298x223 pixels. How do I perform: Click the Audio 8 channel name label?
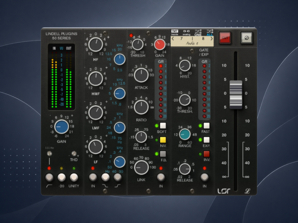pyautogui.click(x=192, y=44)
